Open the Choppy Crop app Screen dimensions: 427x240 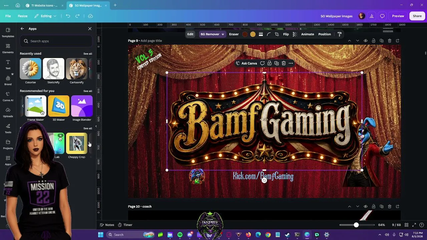(77, 146)
